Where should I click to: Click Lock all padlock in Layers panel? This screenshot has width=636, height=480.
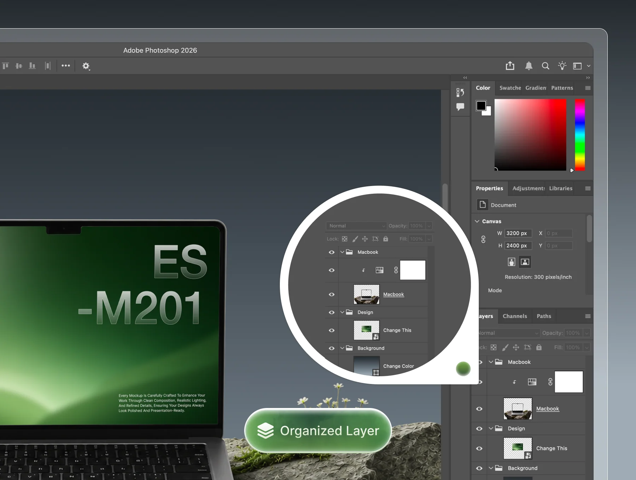click(539, 347)
